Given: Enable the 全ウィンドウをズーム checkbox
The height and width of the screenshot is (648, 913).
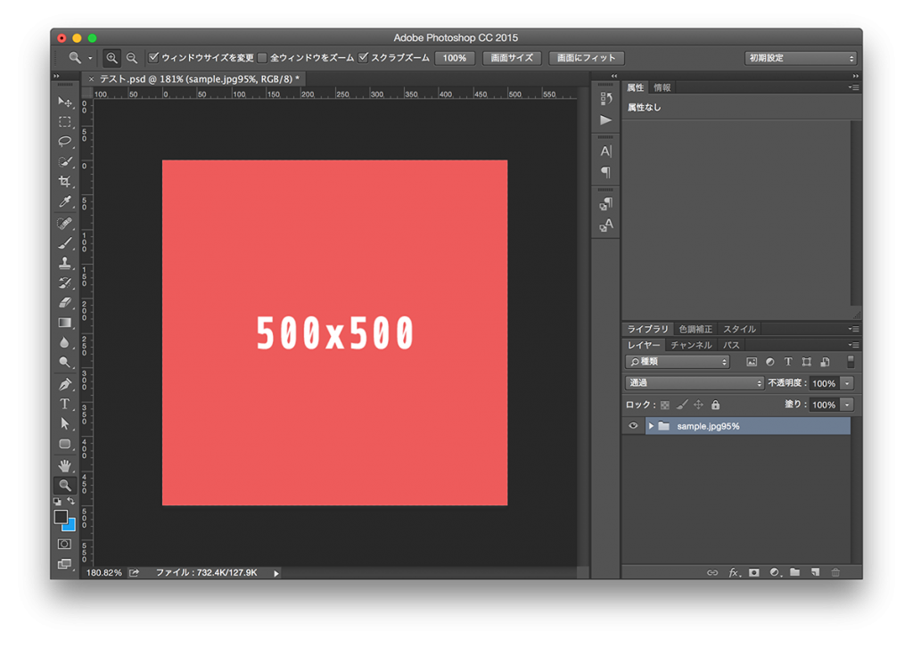Looking at the screenshot, I should coord(262,58).
